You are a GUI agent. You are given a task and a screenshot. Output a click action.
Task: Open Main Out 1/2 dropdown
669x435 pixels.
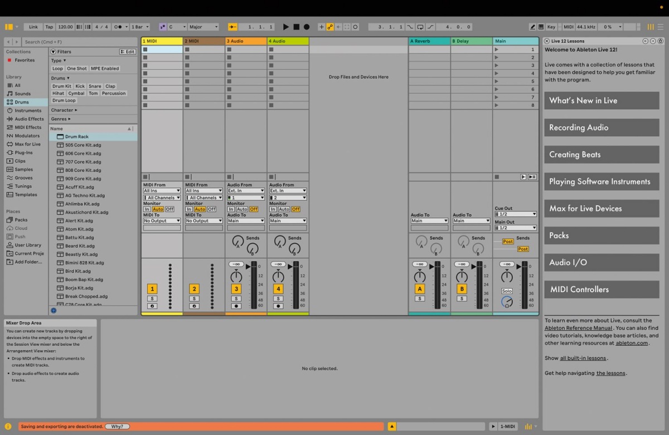(x=516, y=228)
